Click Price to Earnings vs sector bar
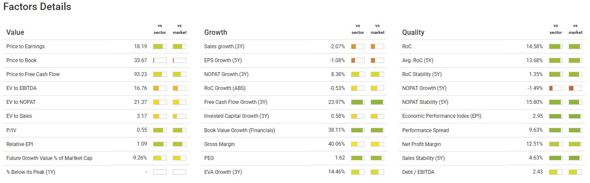This screenshot has height=183, width=590. click(x=160, y=47)
